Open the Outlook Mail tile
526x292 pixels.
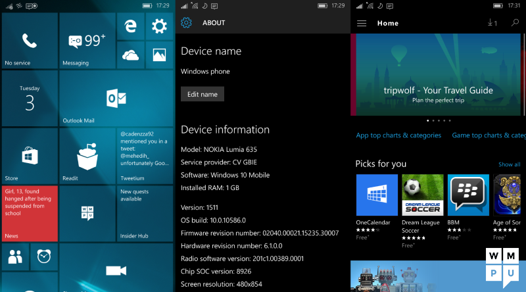coord(116,99)
